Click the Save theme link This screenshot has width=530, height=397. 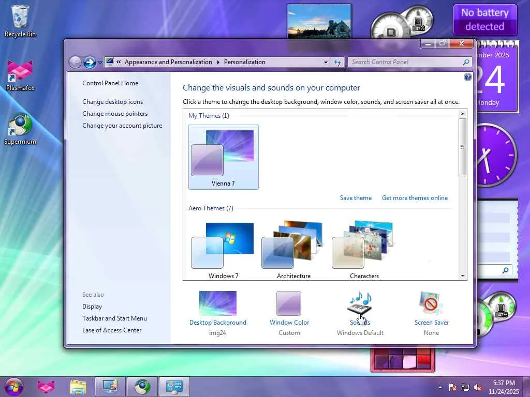(356, 198)
